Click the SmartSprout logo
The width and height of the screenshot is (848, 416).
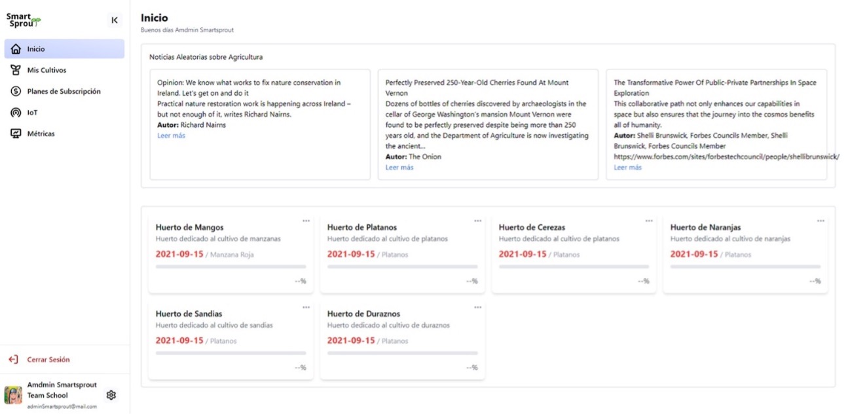[23, 20]
